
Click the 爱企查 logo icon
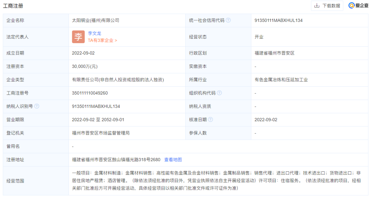[x=351, y=5]
